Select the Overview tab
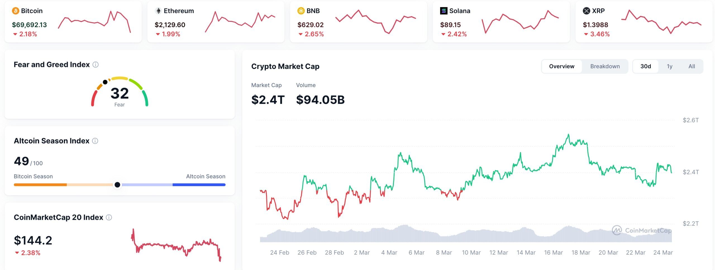 tap(562, 66)
